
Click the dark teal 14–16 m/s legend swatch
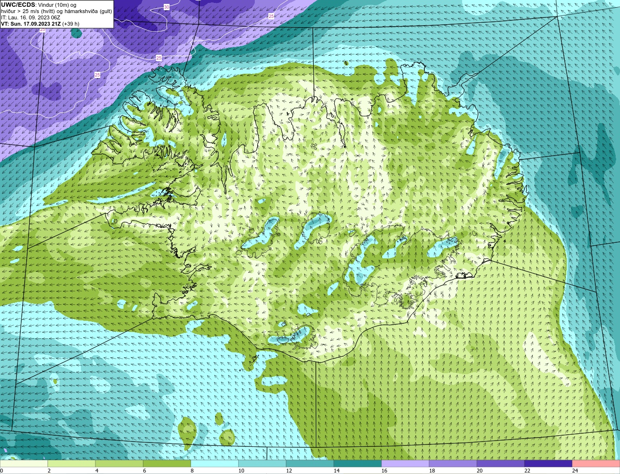tap(357, 464)
